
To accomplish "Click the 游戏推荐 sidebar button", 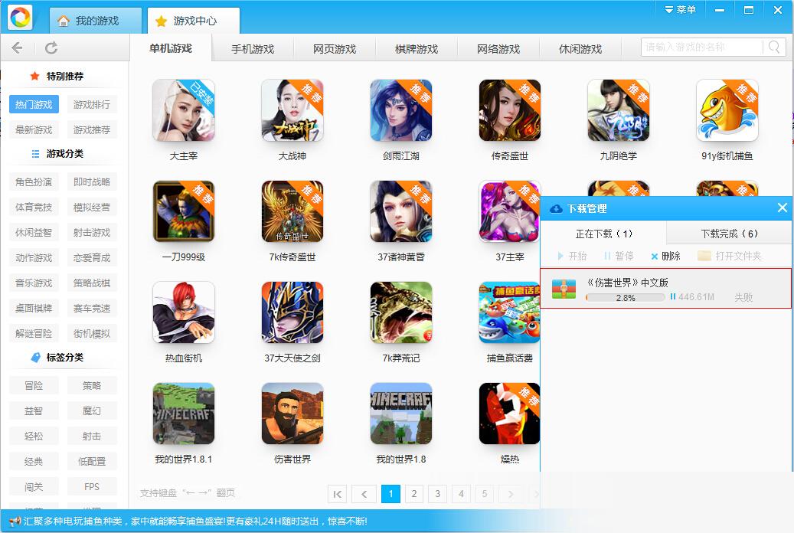I will click(x=92, y=129).
